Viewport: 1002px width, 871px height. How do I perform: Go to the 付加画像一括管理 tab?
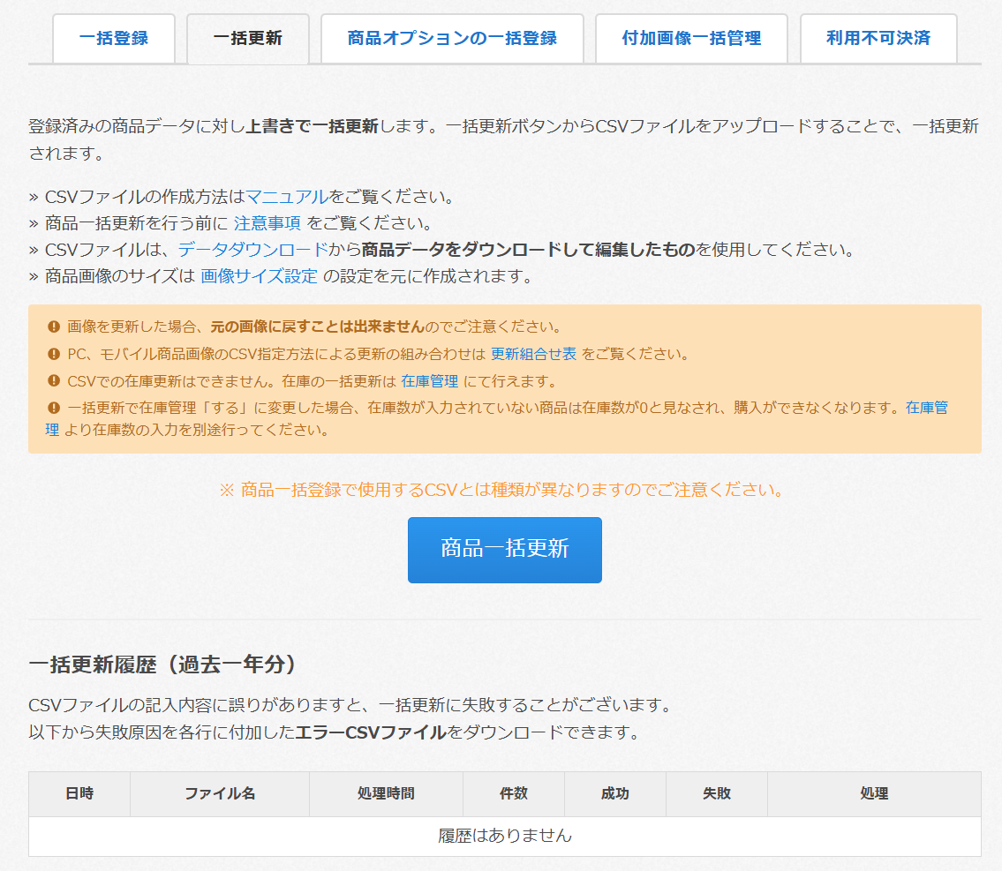tap(691, 39)
